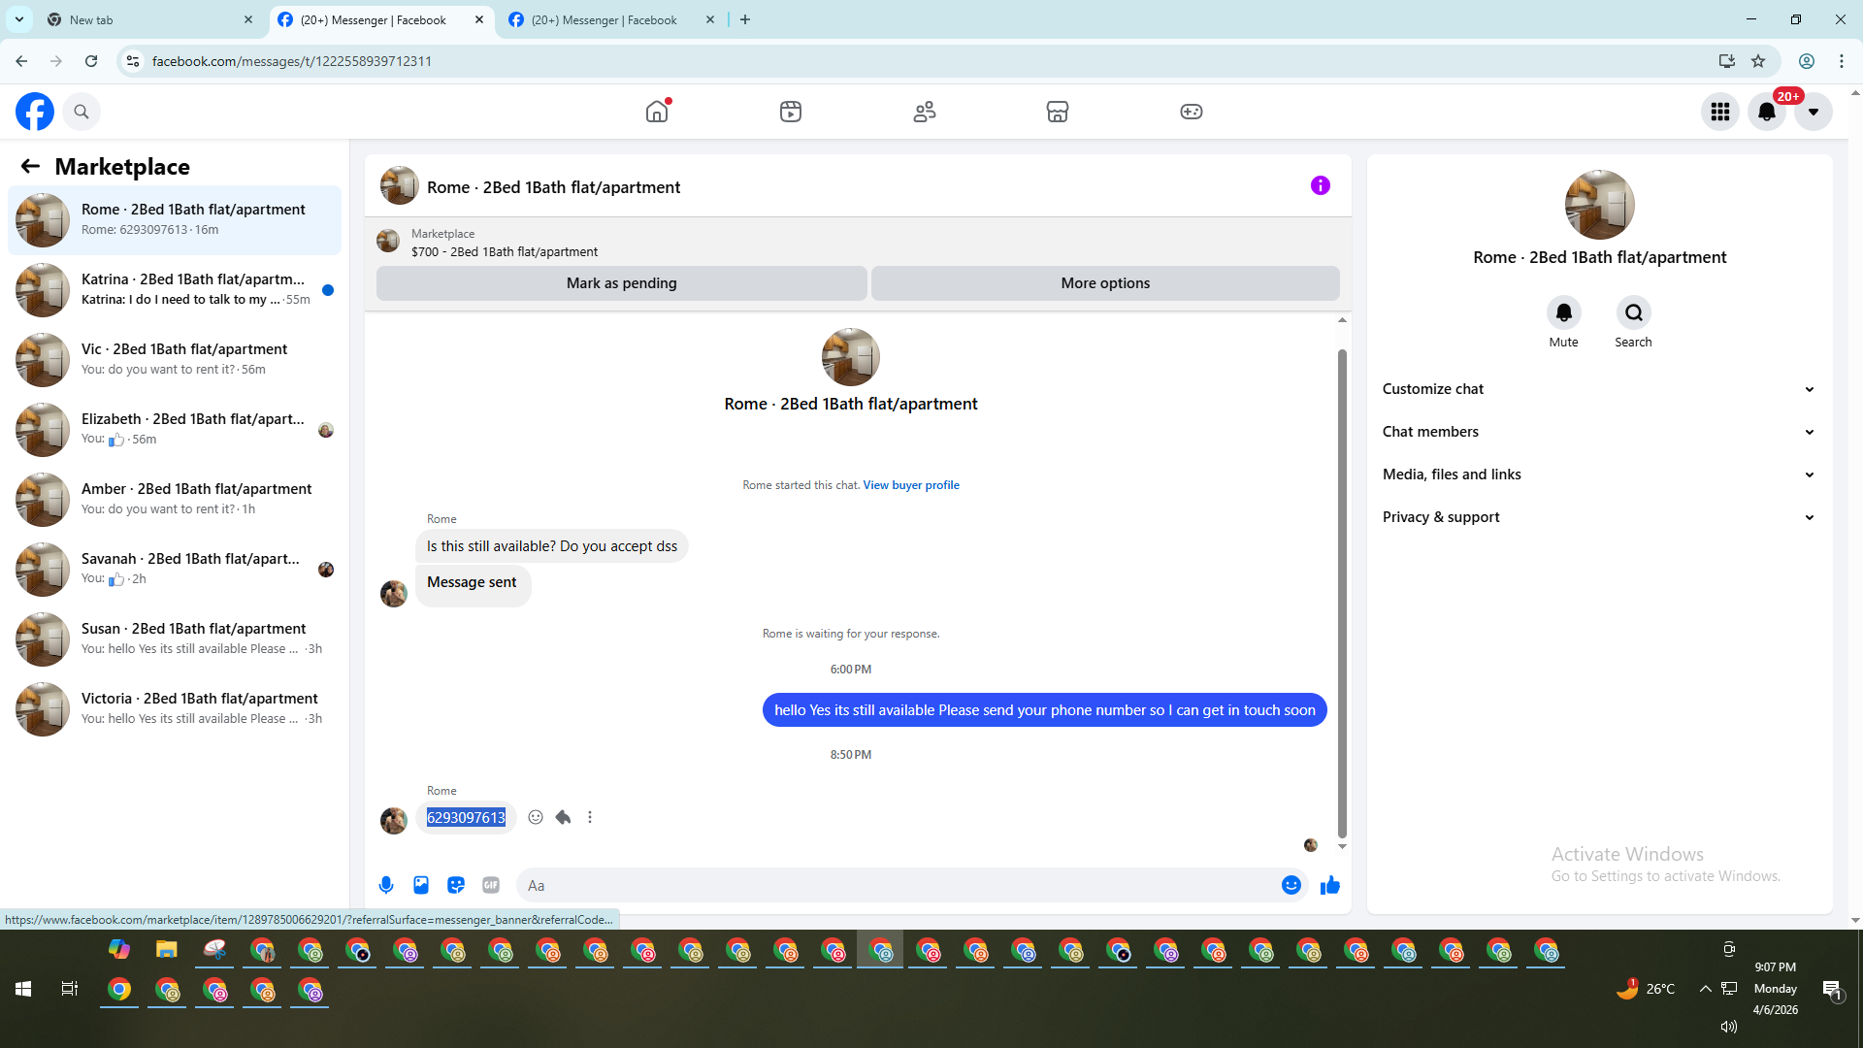The image size is (1863, 1048).
Task: Open the Facebook home logo
Action: 35,112
